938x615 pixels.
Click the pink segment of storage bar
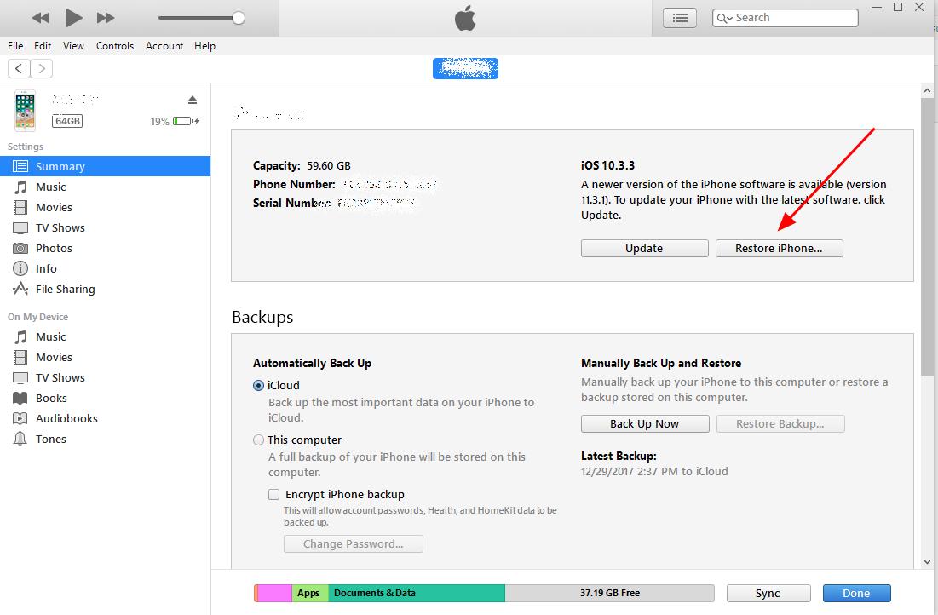click(x=274, y=593)
